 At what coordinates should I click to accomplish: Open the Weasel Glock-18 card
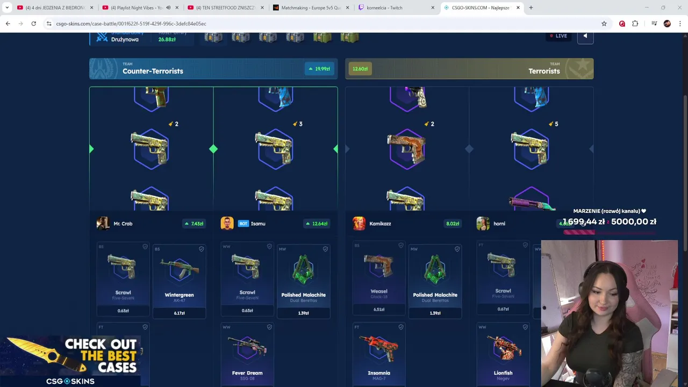click(x=379, y=278)
